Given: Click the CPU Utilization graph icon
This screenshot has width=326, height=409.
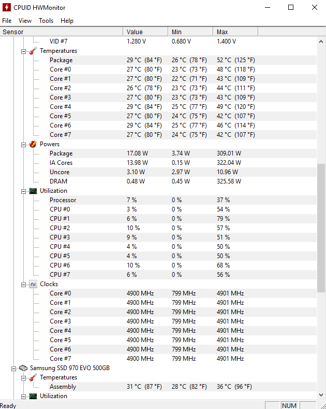Looking at the screenshot, I should click(33, 191).
